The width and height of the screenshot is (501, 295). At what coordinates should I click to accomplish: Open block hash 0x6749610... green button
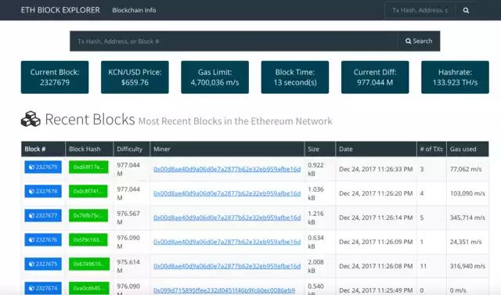(x=89, y=264)
